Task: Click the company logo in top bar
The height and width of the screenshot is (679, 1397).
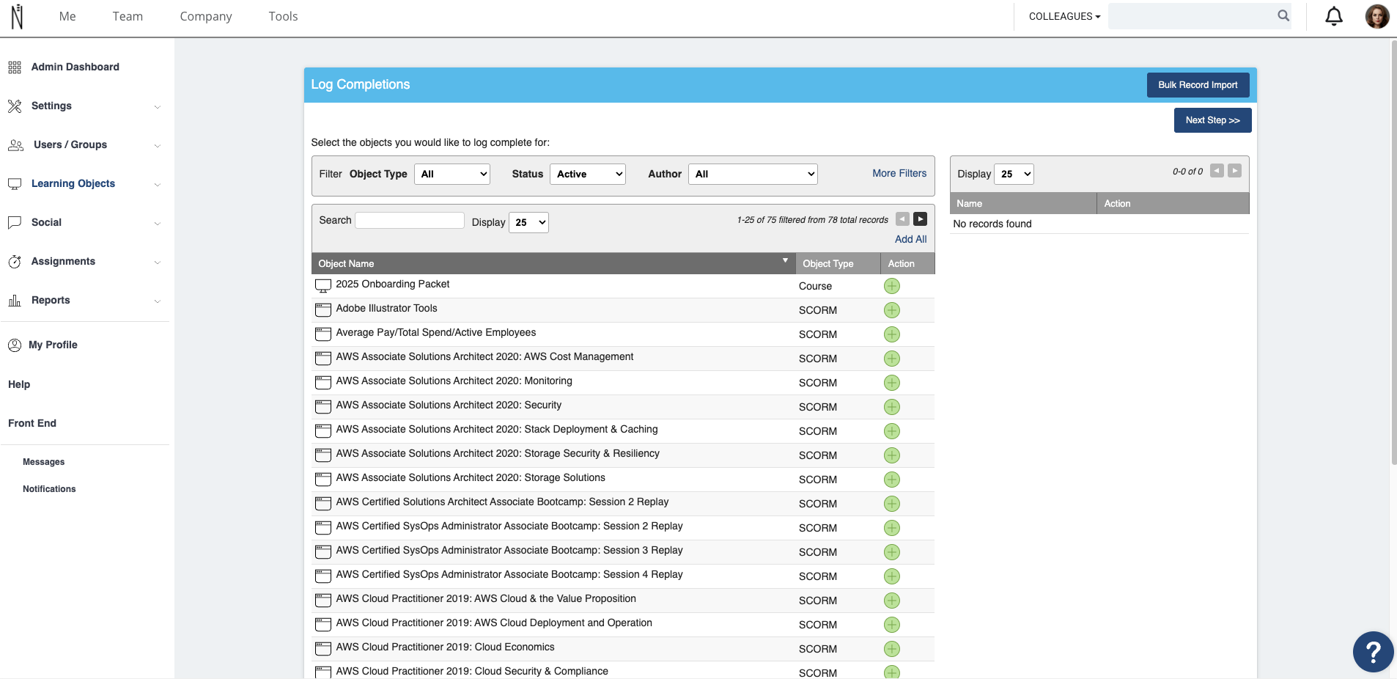Action: pyautogui.click(x=17, y=17)
